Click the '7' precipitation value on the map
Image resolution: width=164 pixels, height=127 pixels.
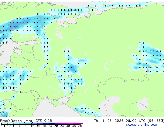[x=7, y=76]
